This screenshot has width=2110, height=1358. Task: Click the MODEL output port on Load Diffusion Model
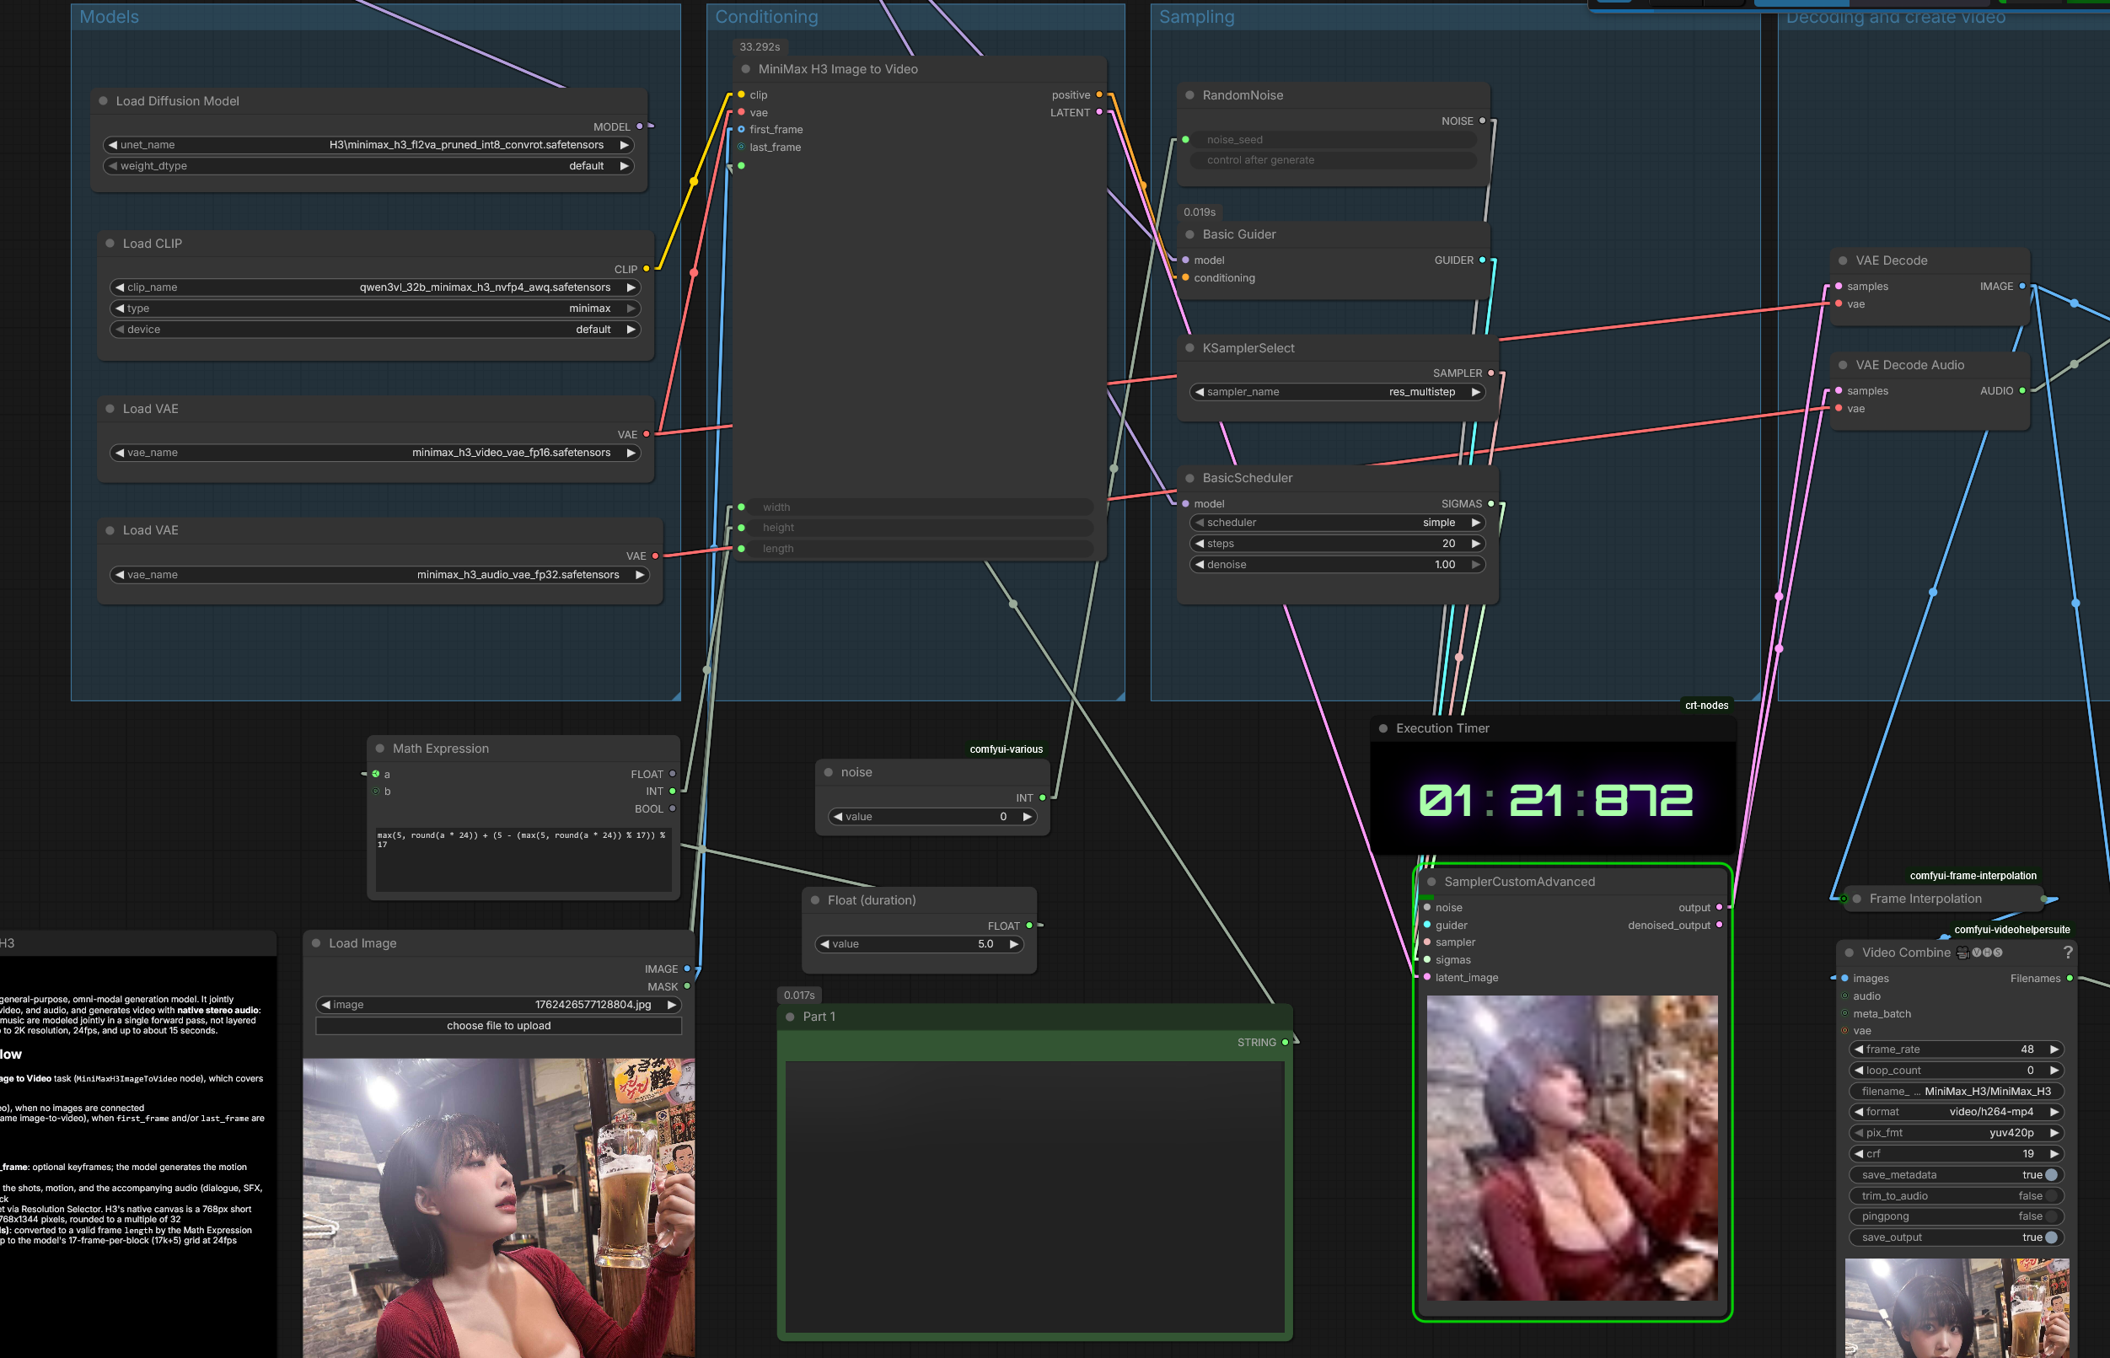pyautogui.click(x=640, y=127)
